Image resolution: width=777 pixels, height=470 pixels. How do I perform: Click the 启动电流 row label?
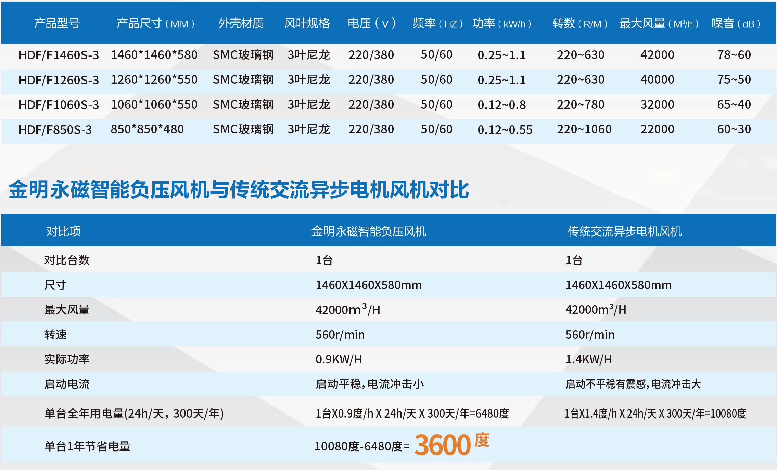coord(67,384)
